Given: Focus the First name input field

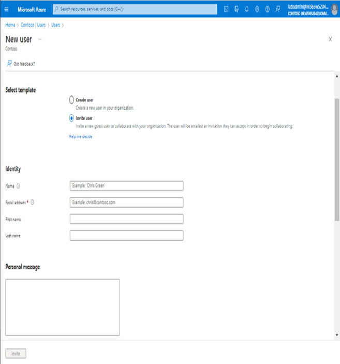Looking at the screenshot, I should pos(126,219).
